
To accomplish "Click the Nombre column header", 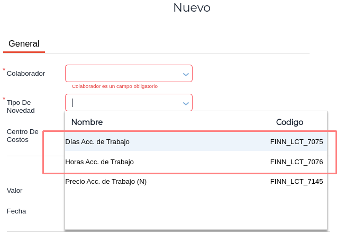I will (87, 122).
